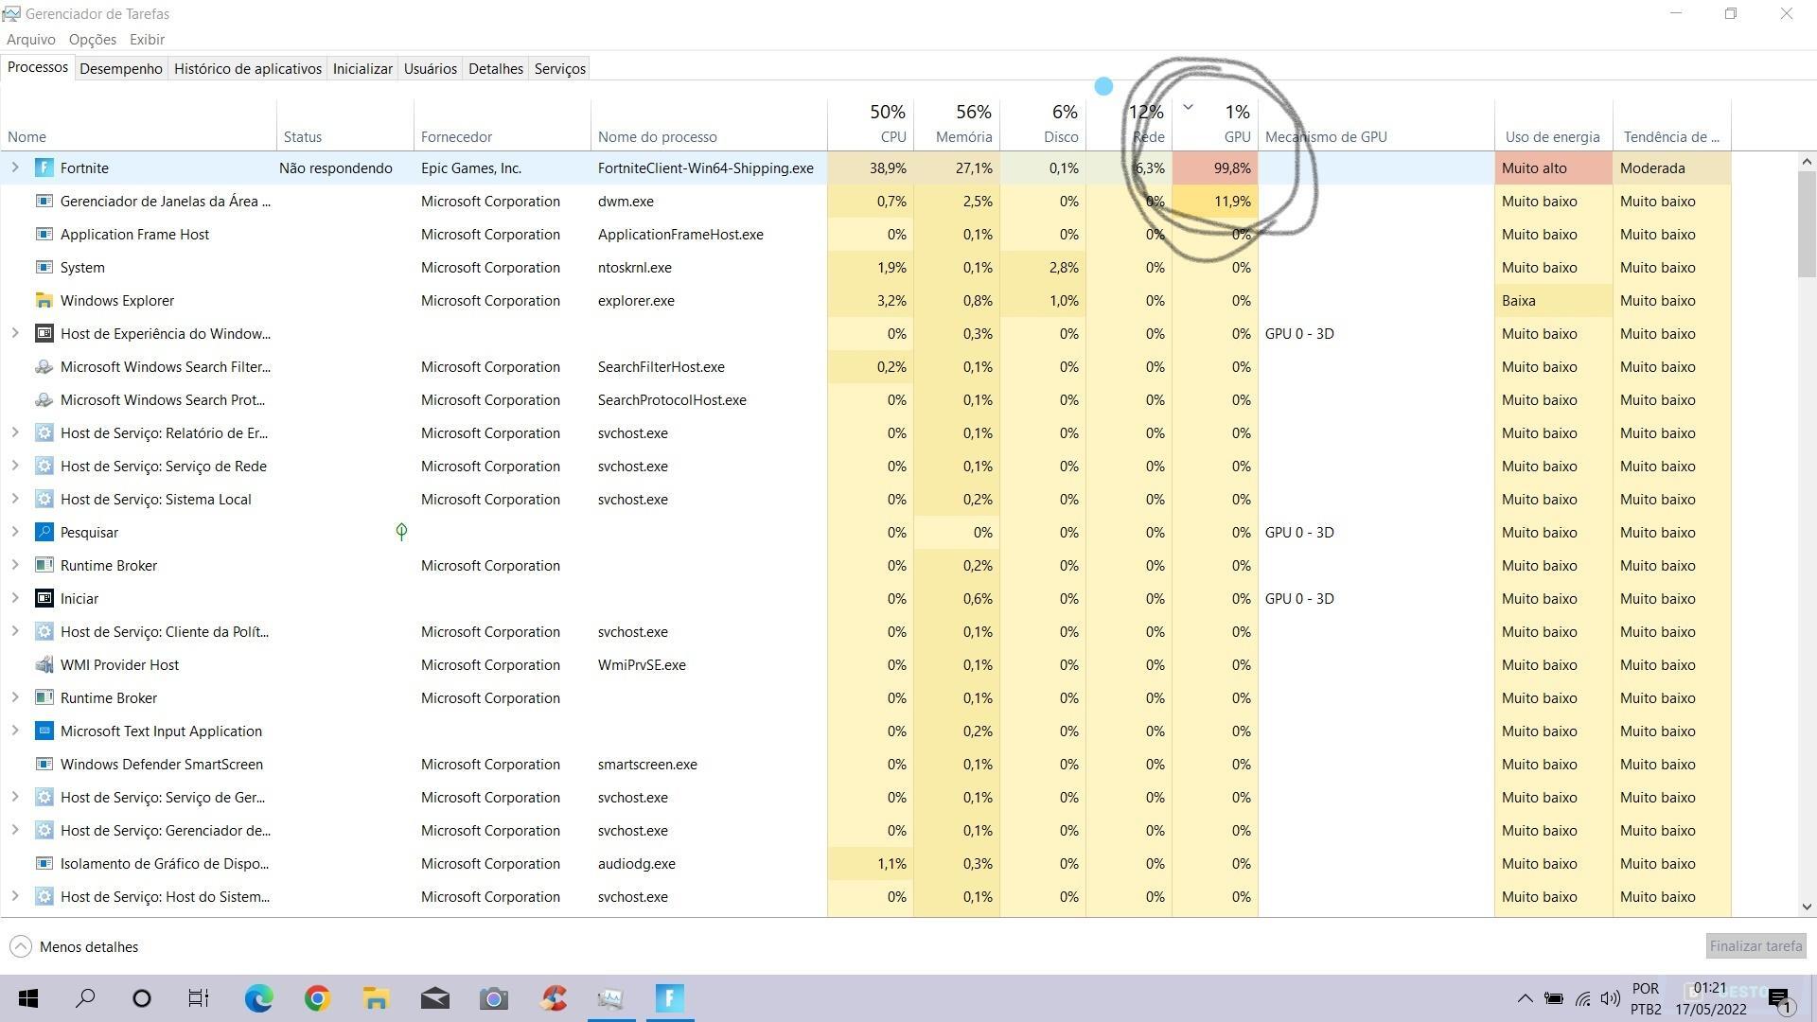Collapse view with Menos detalhes
The width and height of the screenshot is (1817, 1022).
click(74, 947)
